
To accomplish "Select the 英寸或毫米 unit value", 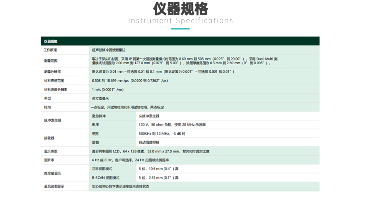I will tap(99, 99).
